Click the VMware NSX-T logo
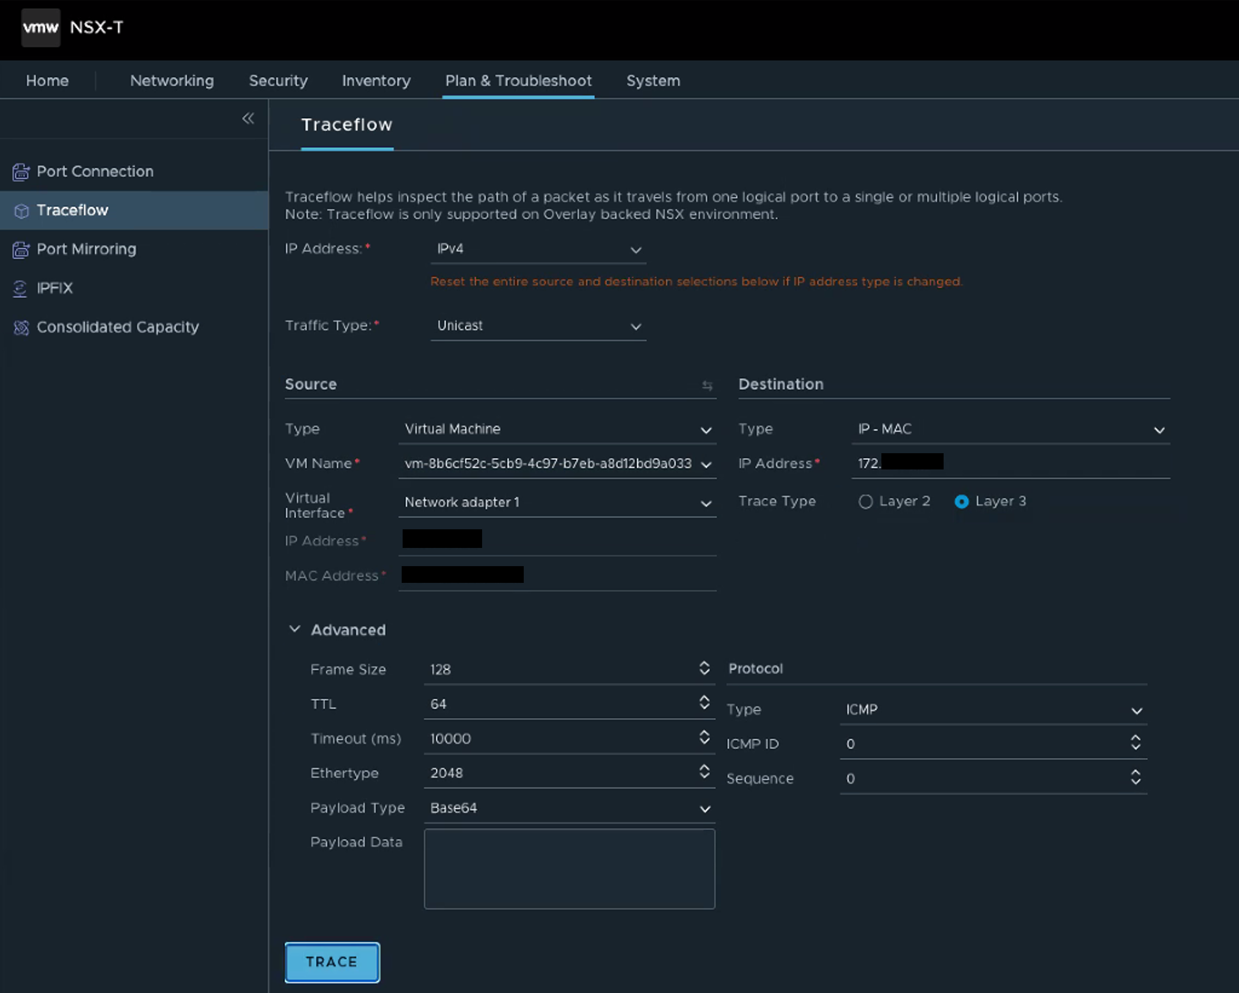The width and height of the screenshot is (1239, 993). [41, 28]
